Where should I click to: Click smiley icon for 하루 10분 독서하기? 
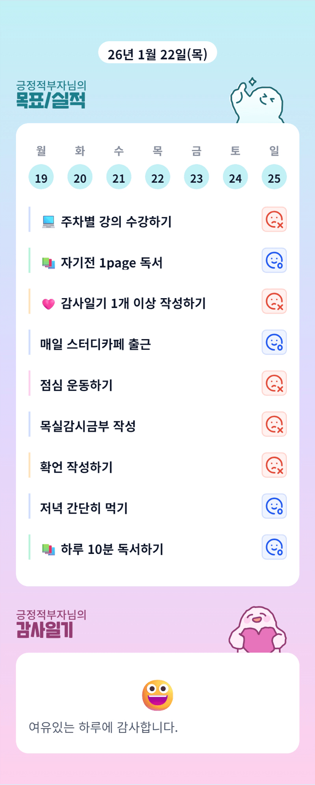274,547
